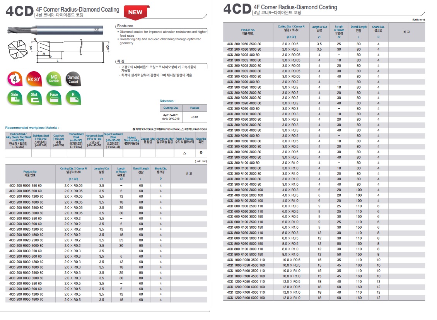Click product row 4CD 1000 R050 3500 110
This screenshot has width=437, height=320.
(324, 260)
